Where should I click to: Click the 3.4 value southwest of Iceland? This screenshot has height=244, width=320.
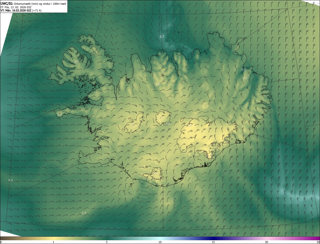(x=84, y=213)
